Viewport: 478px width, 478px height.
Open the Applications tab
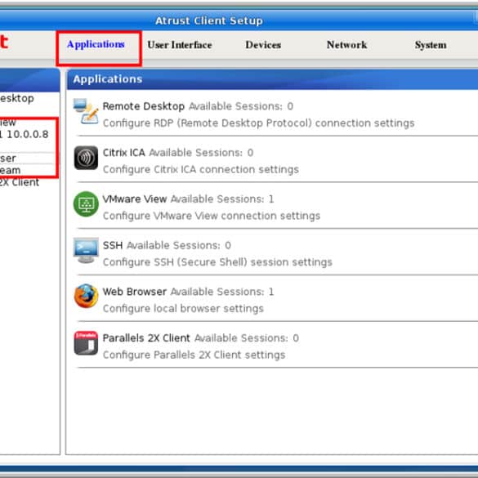(x=96, y=44)
